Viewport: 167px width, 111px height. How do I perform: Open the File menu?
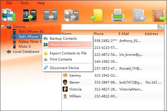(x=9, y=3)
